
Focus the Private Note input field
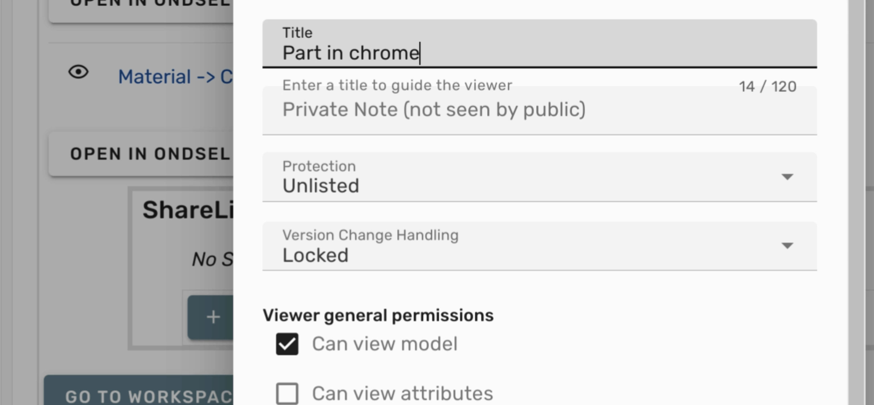pos(509,110)
